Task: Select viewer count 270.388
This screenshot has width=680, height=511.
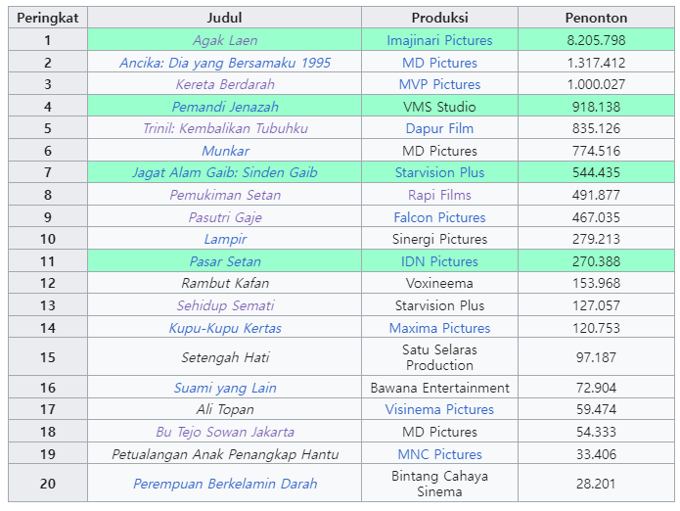Action: click(596, 261)
